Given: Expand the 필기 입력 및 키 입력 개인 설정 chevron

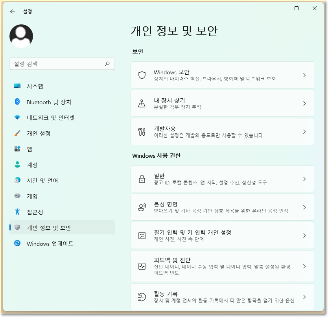Looking at the screenshot, I should point(304,236).
